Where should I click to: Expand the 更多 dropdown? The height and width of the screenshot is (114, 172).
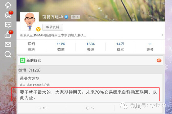[x=150, y=47]
